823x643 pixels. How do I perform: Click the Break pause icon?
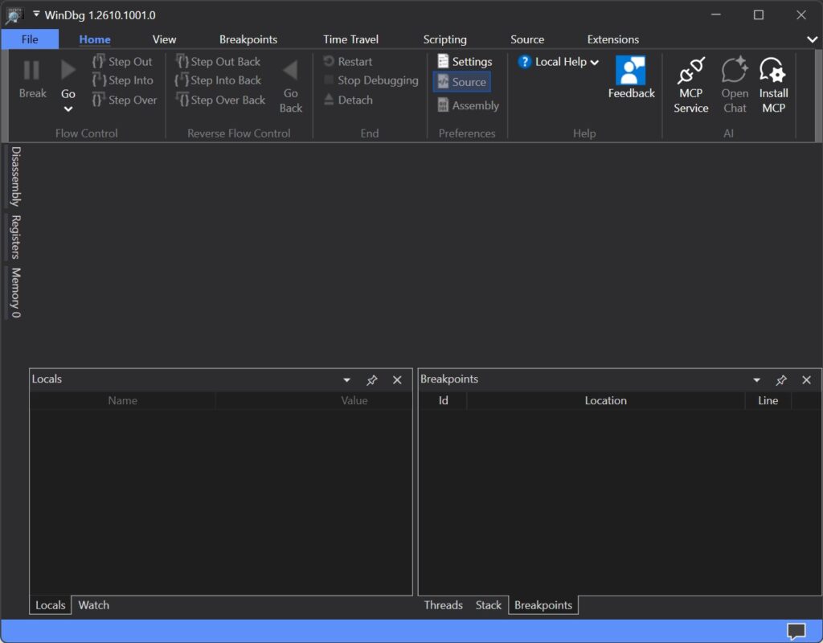31,71
